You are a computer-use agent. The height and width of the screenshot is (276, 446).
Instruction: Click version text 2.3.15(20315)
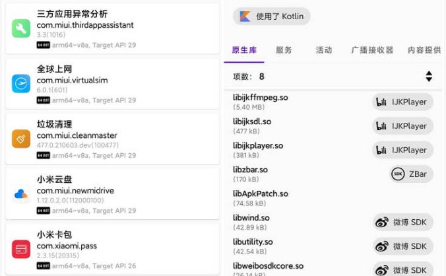pos(58,256)
